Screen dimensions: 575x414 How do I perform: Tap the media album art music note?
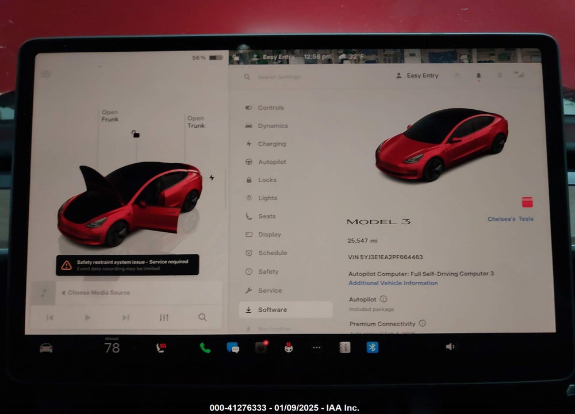[44, 293]
